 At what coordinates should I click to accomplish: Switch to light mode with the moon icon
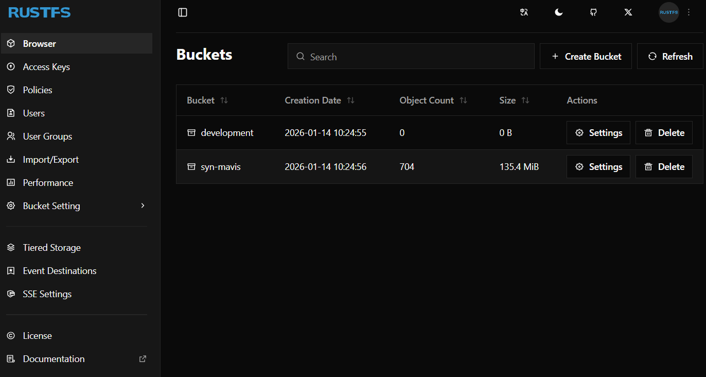point(558,12)
